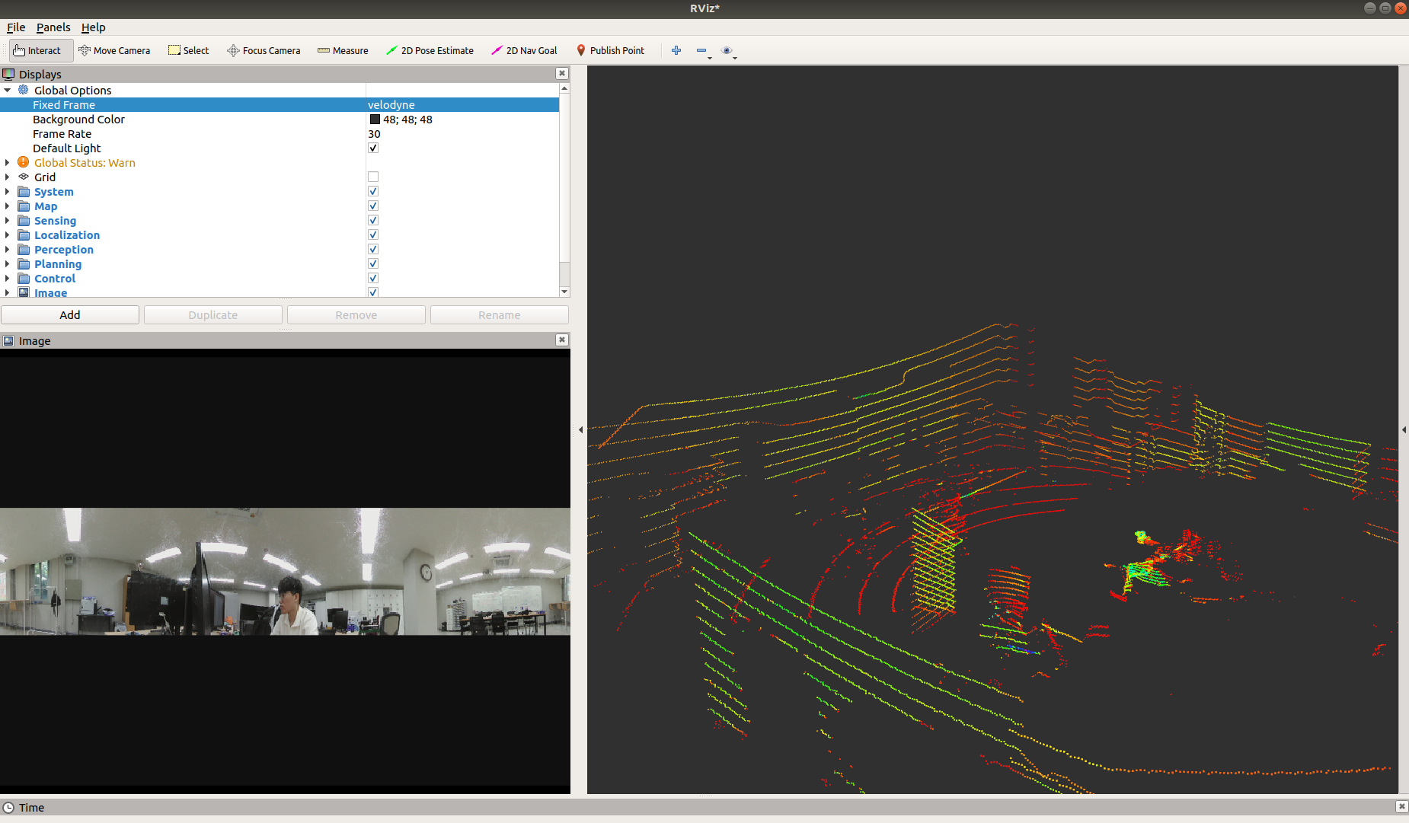Switch to the Select tool
Image resolution: width=1409 pixels, height=823 pixels.
coord(188,50)
